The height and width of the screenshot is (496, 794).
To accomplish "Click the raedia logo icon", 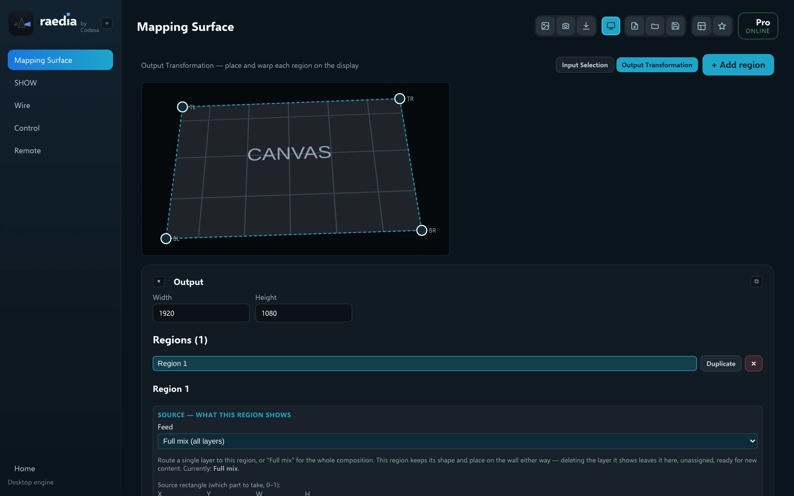I will pyautogui.click(x=21, y=23).
